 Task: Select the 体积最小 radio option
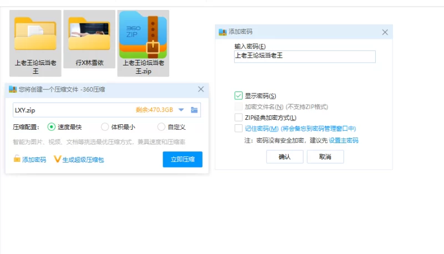(x=105, y=127)
